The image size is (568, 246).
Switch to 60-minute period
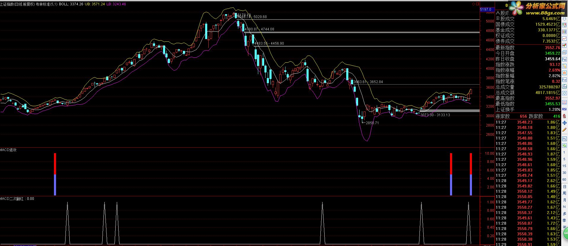tap(564, 179)
